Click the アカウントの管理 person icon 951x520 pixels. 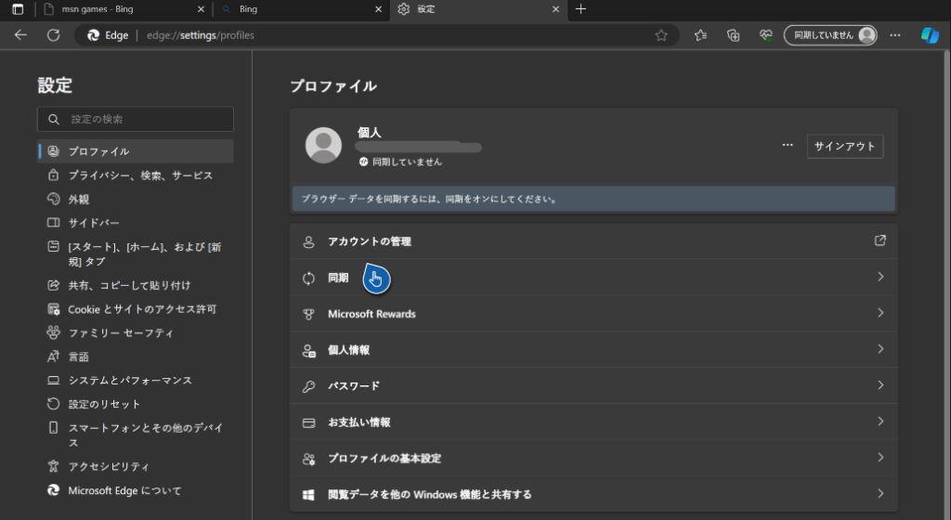pyautogui.click(x=308, y=241)
